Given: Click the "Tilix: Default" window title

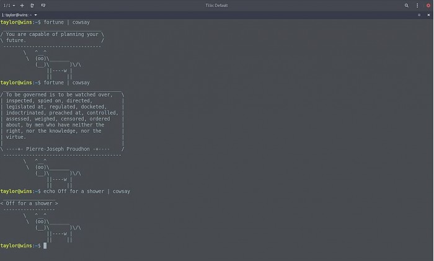Looking at the screenshot, I should (x=217, y=5).
